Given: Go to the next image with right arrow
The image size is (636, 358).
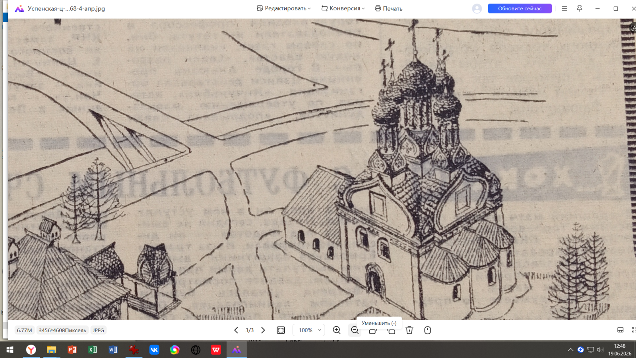Looking at the screenshot, I should pyautogui.click(x=263, y=330).
